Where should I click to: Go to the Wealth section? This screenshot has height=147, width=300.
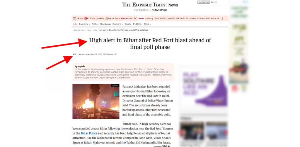[x=171, y=18]
